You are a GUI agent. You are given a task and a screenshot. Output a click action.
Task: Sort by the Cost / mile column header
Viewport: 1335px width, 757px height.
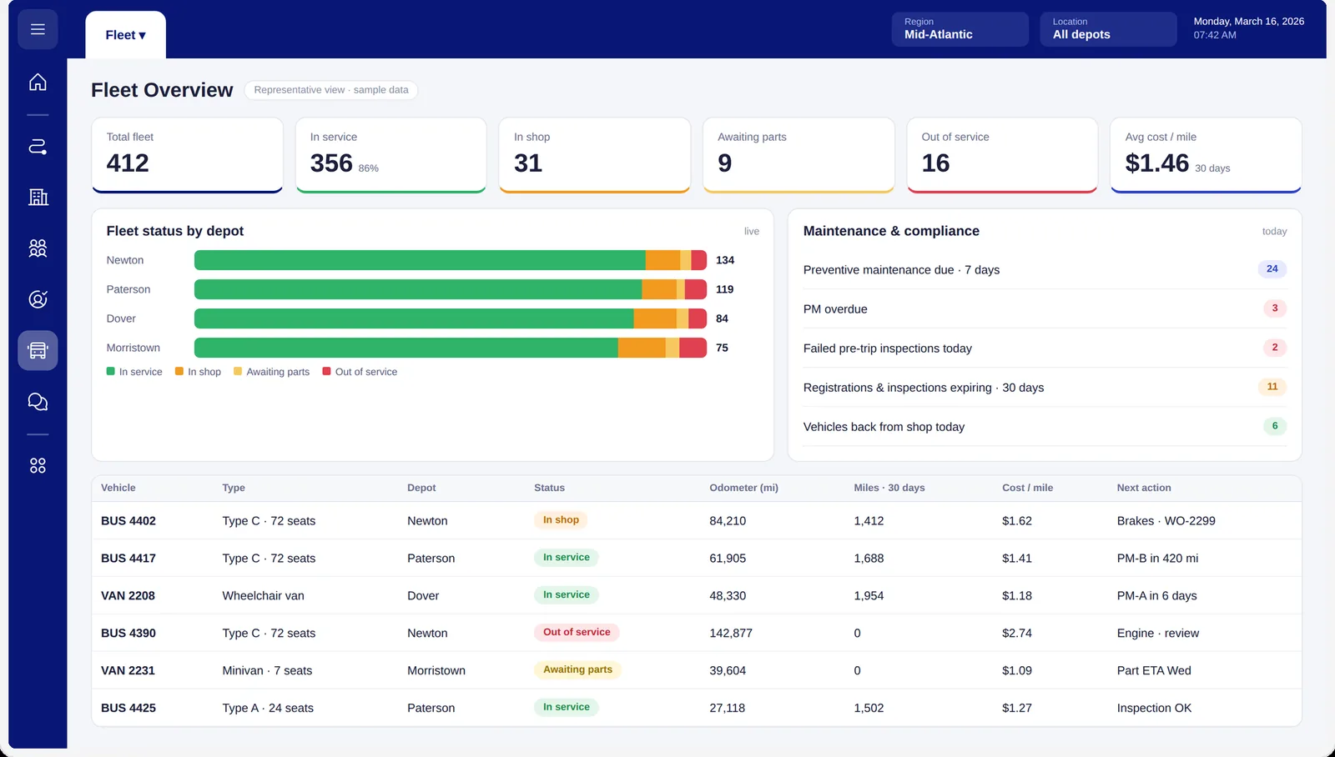(1027, 488)
